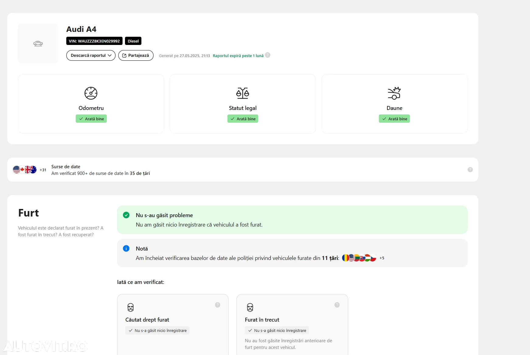Open the Descarcă raportul dropdown

[91, 56]
